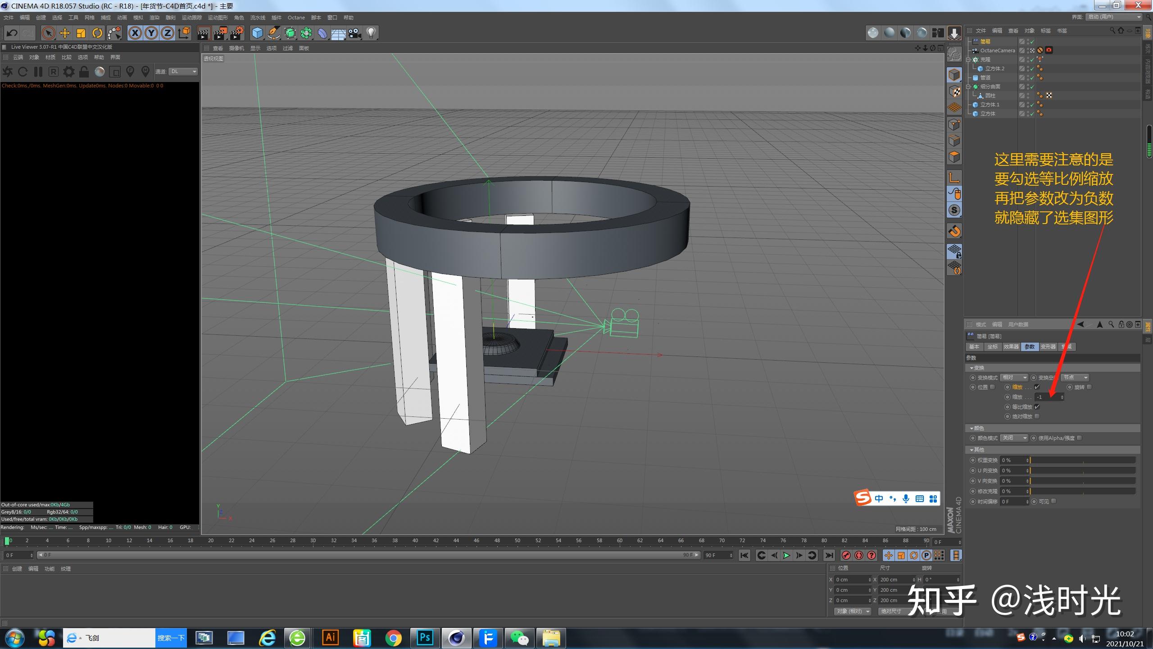Enable the 绝对缩放 checkbox
1153x649 pixels.
(x=1037, y=416)
